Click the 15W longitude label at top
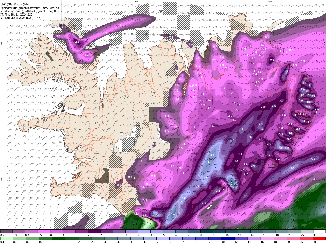The width and height of the screenshot is (326, 244). (x=270, y=1)
